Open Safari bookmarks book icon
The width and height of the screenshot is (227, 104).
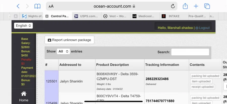click(37, 6)
